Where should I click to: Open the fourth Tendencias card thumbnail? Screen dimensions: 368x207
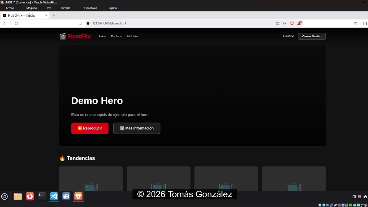tap(294, 179)
